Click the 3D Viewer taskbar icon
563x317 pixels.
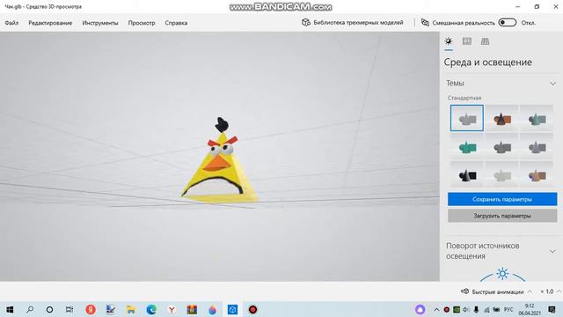point(232,309)
